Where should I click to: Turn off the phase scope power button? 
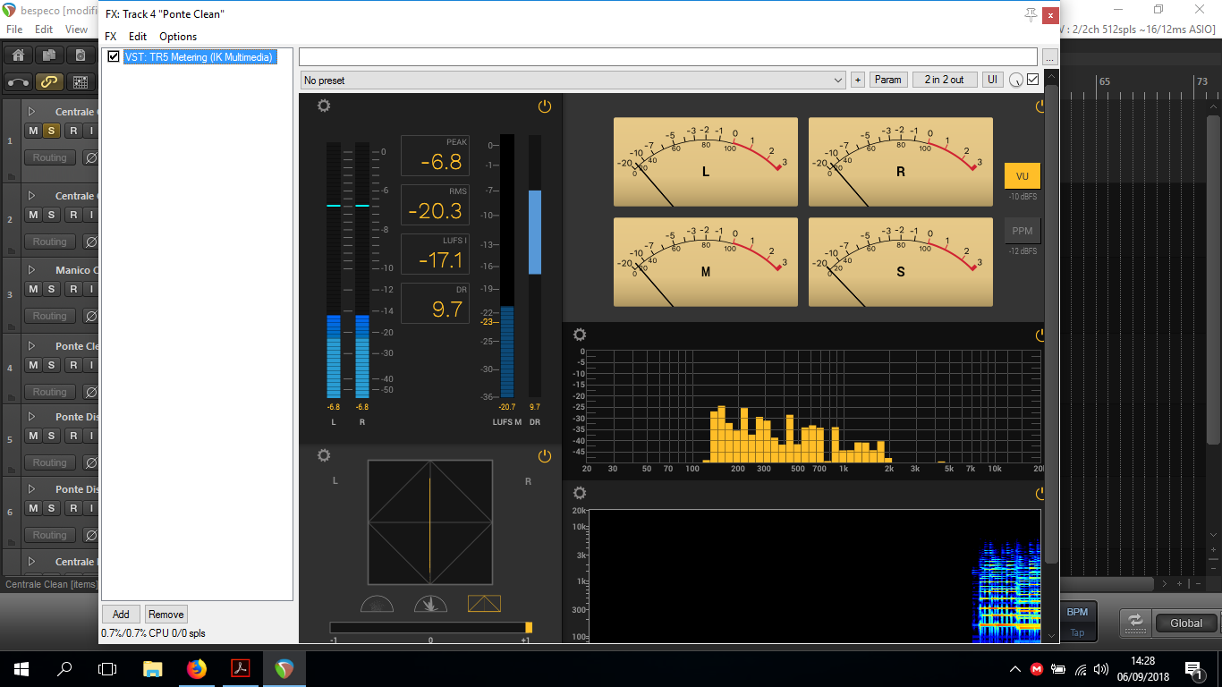(545, 456)
